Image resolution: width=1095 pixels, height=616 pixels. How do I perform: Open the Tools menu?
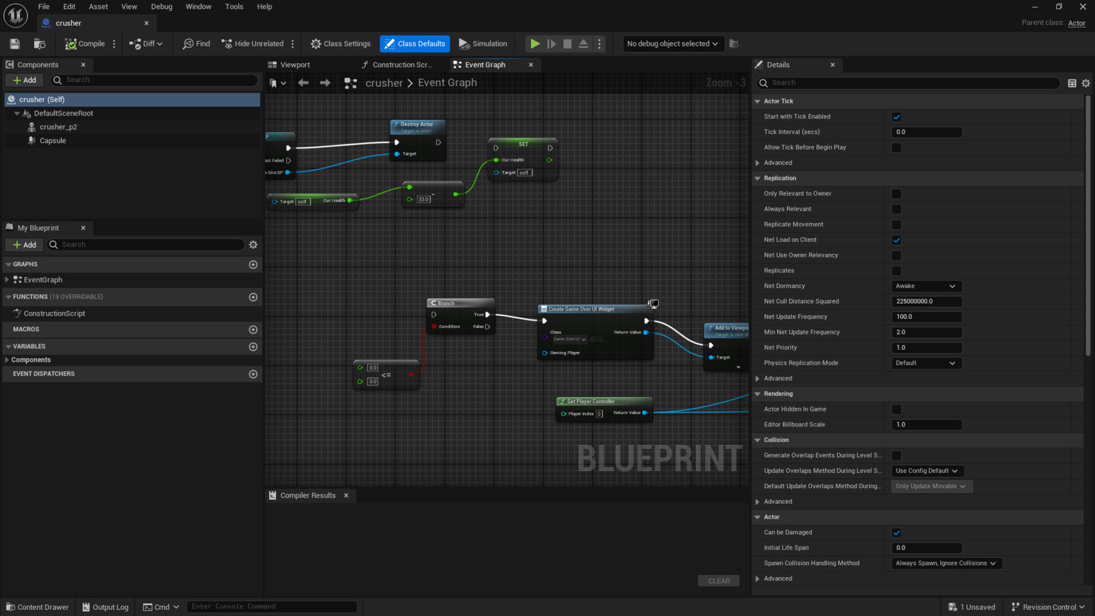click(234, 7)
